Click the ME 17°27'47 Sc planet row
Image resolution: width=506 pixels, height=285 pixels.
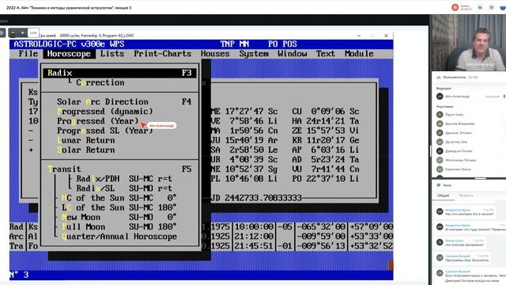click(244, 112)
